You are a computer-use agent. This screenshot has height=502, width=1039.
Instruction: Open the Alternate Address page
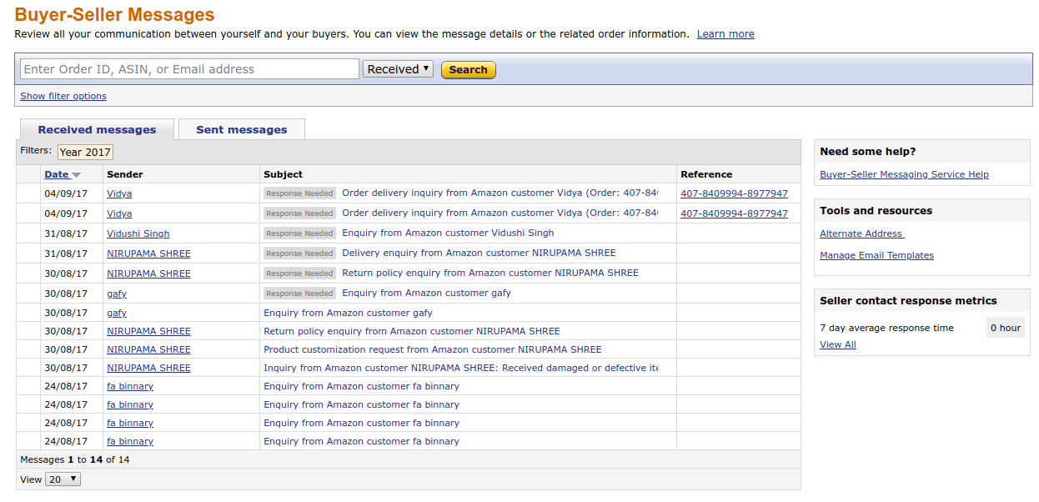tap(861, 233)
